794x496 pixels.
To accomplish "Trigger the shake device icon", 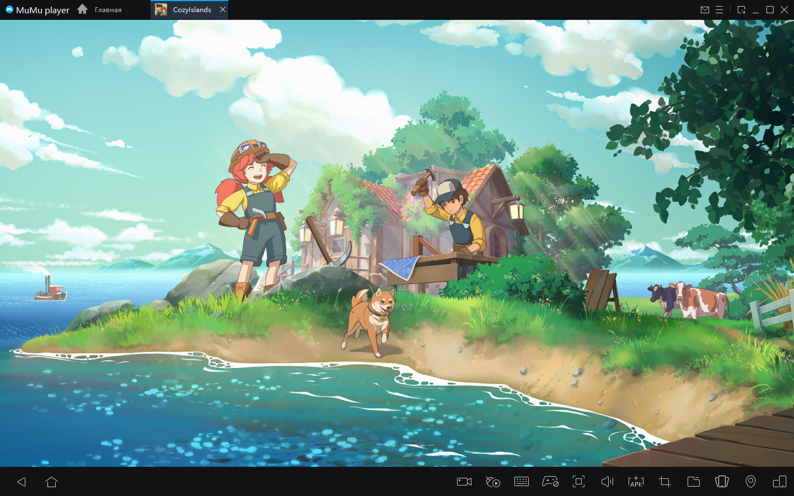I will [722, 482].
